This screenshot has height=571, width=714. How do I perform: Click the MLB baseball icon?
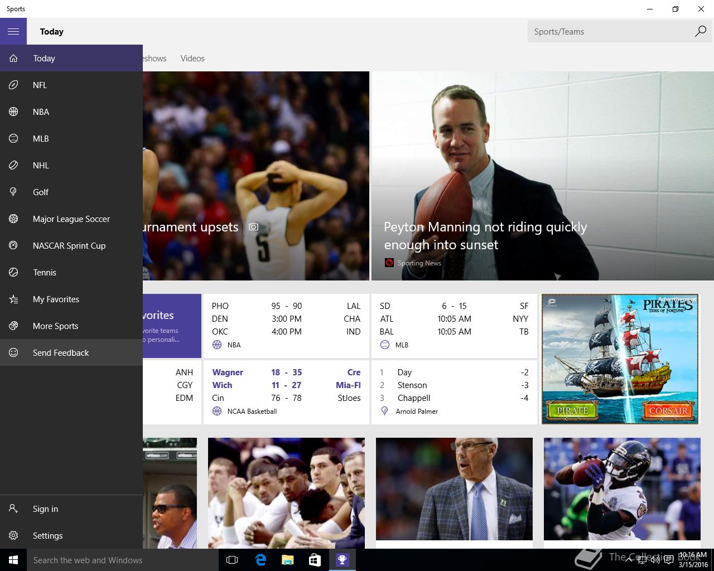tap(13, 138)
